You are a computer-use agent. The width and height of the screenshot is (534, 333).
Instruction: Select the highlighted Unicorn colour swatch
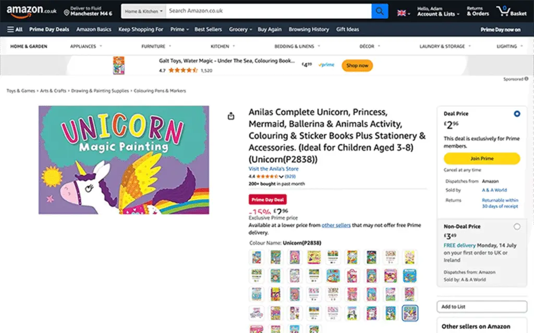pos(410,313)
